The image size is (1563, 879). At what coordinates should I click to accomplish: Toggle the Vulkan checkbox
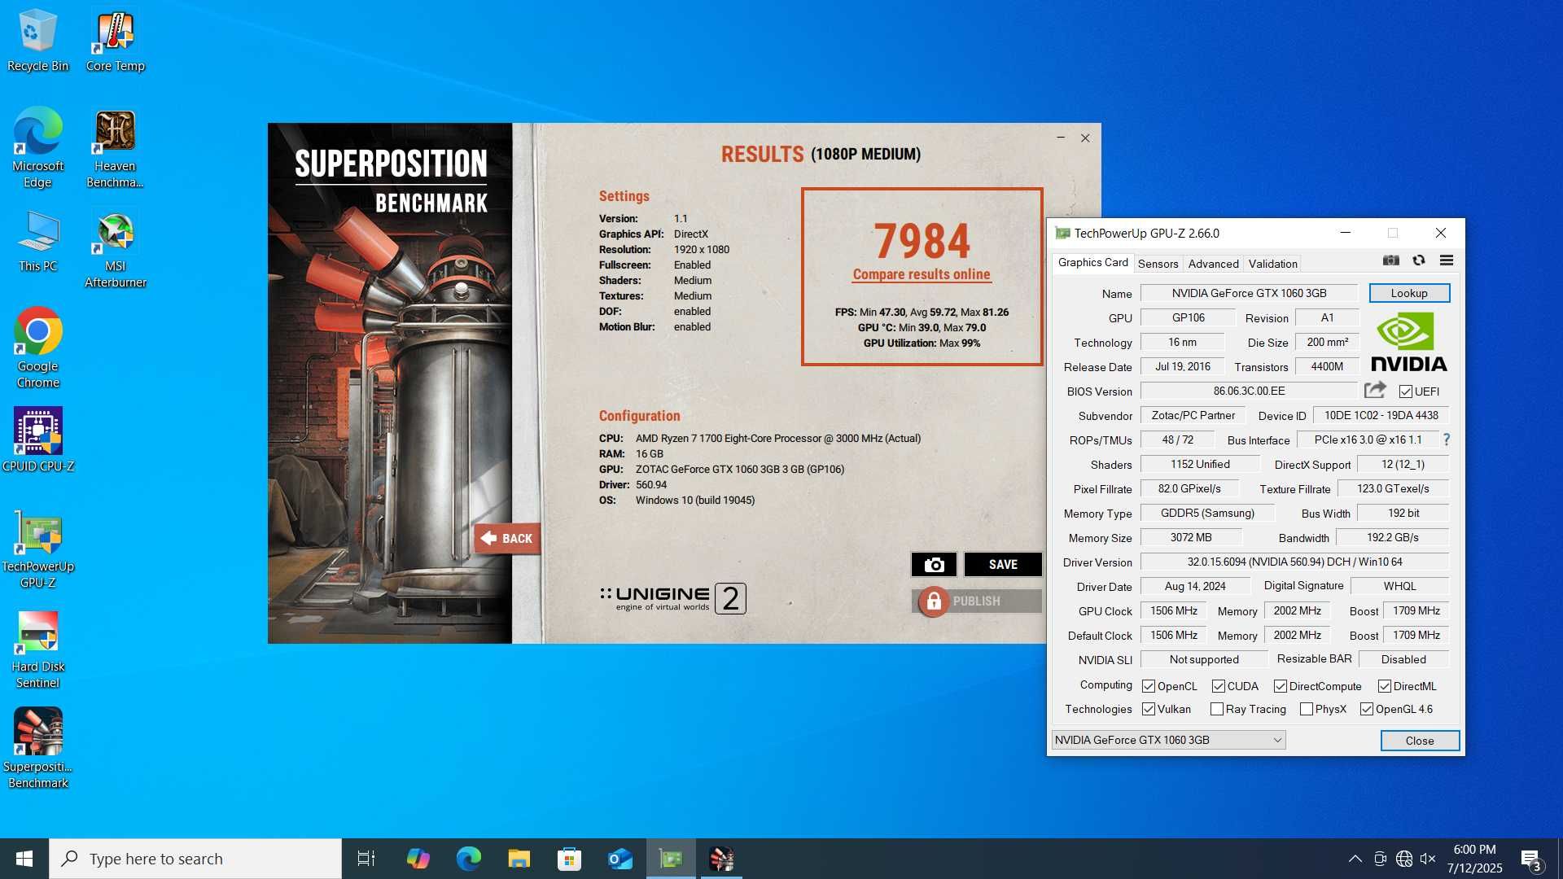[1149, 709]
